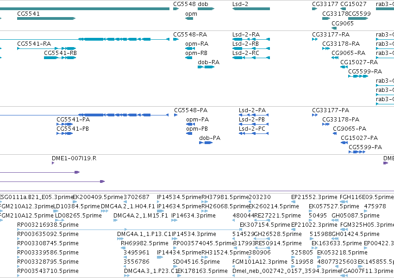This screenshot has height=278, width=394.
Task: Click the EP21552.3prime EST label
Action: point(314,197)
